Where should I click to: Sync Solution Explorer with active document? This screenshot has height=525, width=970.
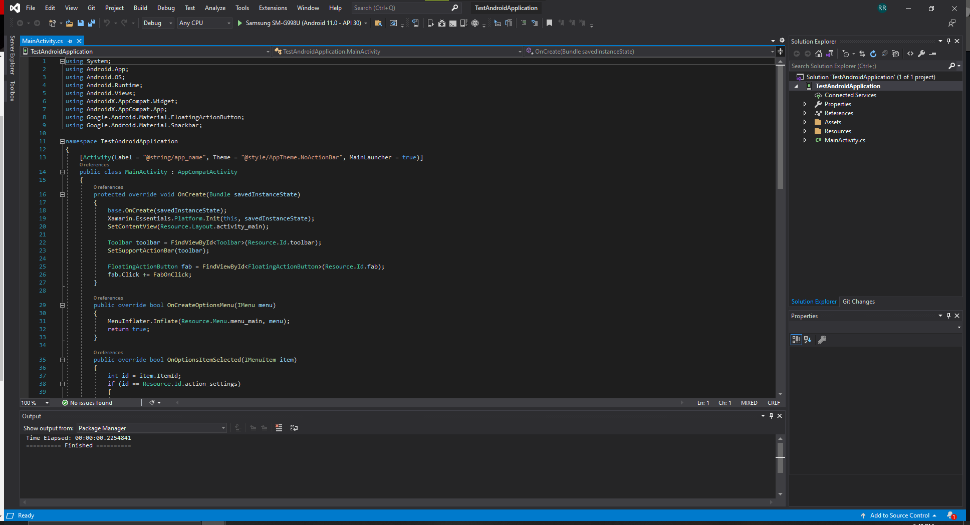click(862, 54)
